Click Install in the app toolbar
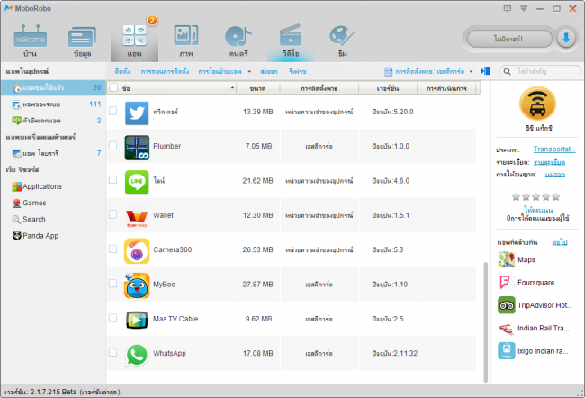 122,71
